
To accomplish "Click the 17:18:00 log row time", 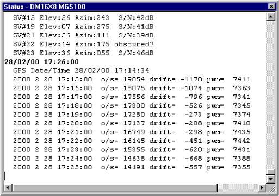I will click(x=75, y=105).
